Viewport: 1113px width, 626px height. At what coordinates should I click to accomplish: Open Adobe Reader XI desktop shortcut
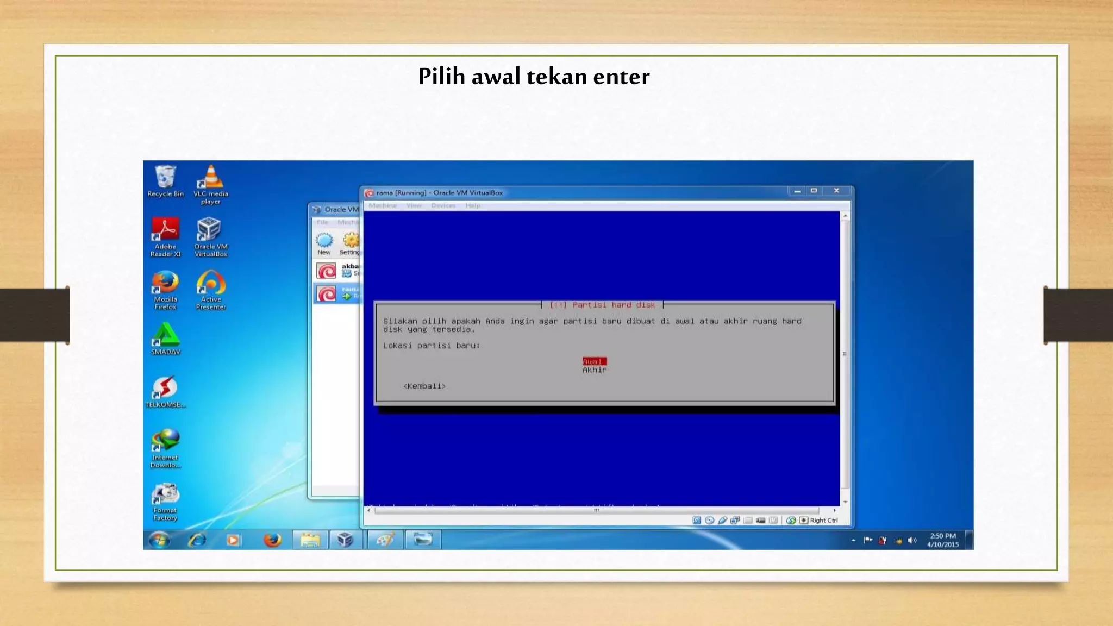pyautogui.click(x=165, y=237)
